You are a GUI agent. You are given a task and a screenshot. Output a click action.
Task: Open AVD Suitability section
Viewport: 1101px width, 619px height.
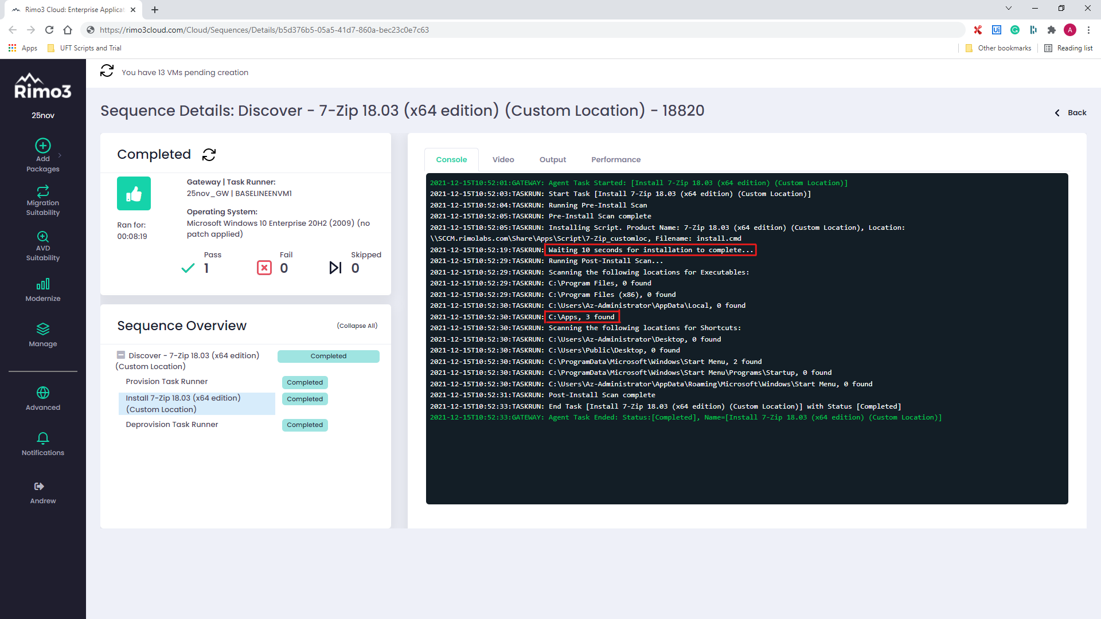pos(42,245)
